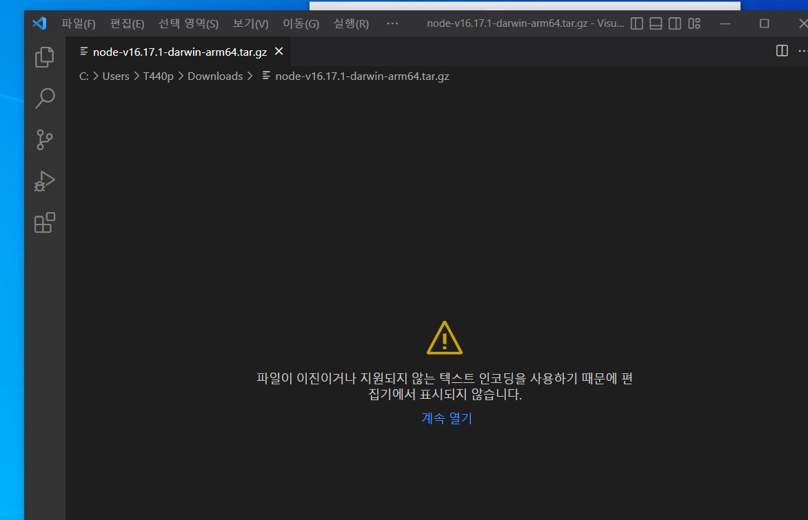Open the Explorer view in activity bar

coord(44,57)
